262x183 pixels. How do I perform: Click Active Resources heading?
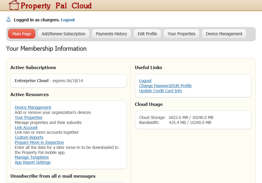[x=30, y=95]
